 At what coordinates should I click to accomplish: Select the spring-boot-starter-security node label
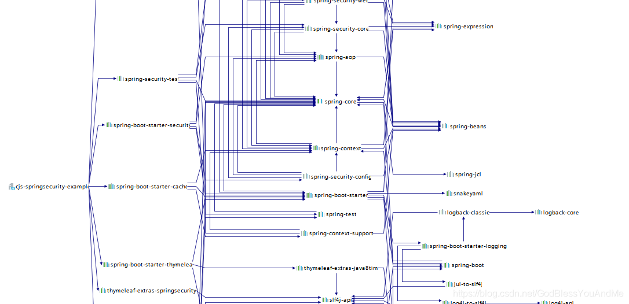click(152, 125)
